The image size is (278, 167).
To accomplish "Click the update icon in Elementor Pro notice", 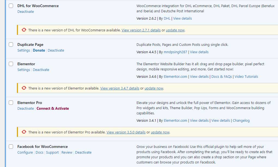I will 24,132.
